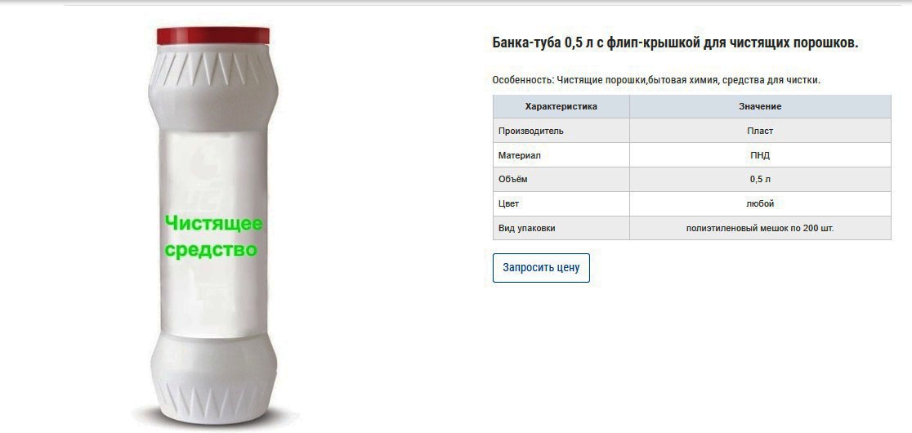Image resolution: width=912 pixels, height=433 pixels.
Task: Click the полиэтиленовый мешок по 200 шт. value
Action: (x=760, y=228)
